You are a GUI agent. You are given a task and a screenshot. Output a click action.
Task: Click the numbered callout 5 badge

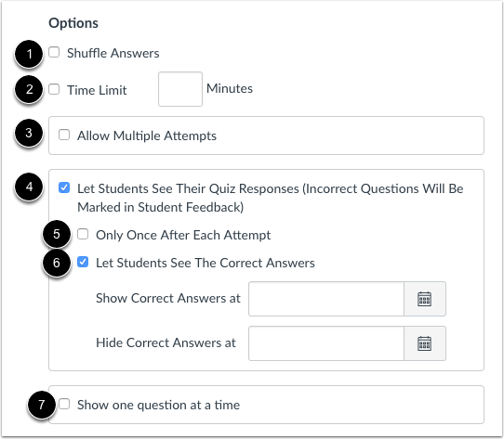tap(57, 234)
